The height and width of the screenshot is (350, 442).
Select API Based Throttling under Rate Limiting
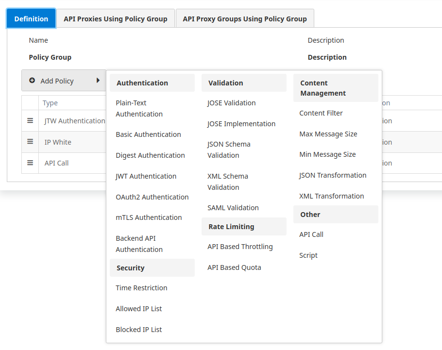click(x=240, y=246)
